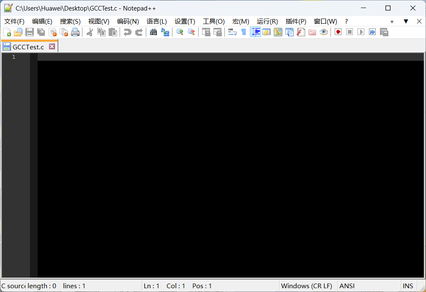Click the C source status bar entry

(14, 286)
